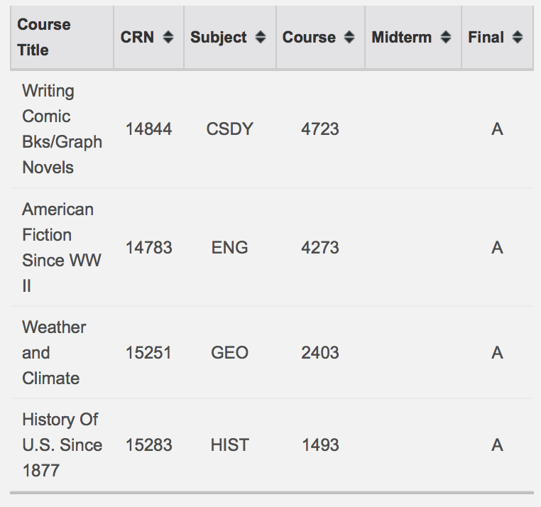Click the Subject column sort icon

pos(261,37)
